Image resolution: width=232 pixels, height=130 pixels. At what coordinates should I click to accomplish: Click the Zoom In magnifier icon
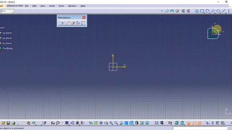click(111, 123)
